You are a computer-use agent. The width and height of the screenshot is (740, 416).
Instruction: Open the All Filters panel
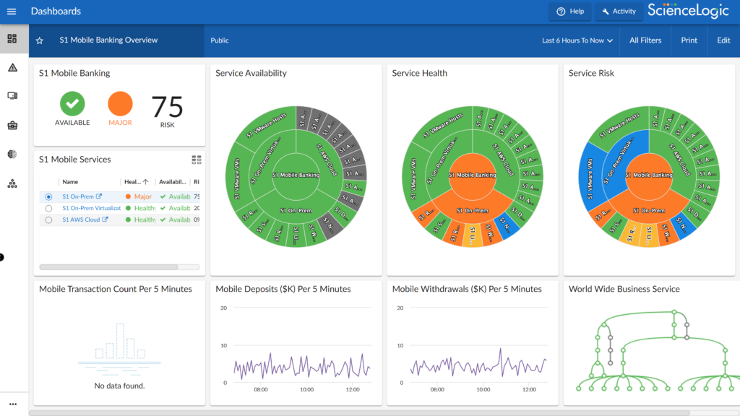645,40
